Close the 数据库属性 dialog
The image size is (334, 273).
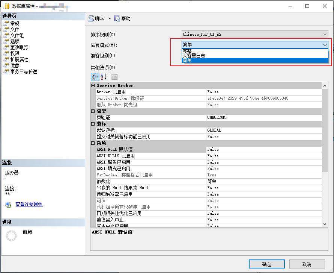pyautogui.click(x=324, y=6)
